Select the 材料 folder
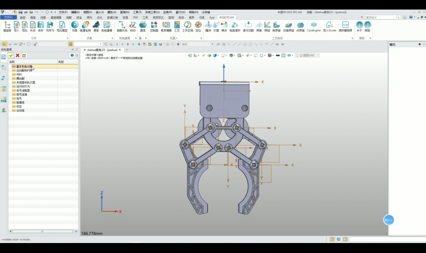 [19, 74]
